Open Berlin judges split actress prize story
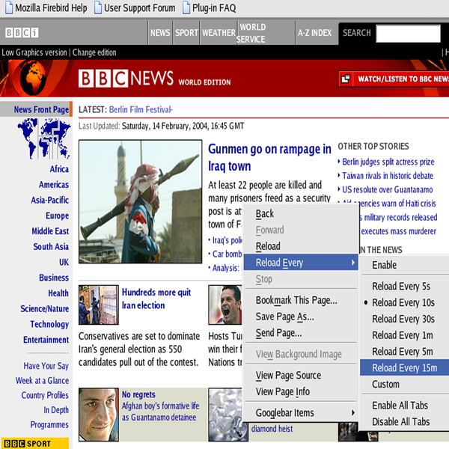Screen dimensions: 449x449 coord(388,162)
